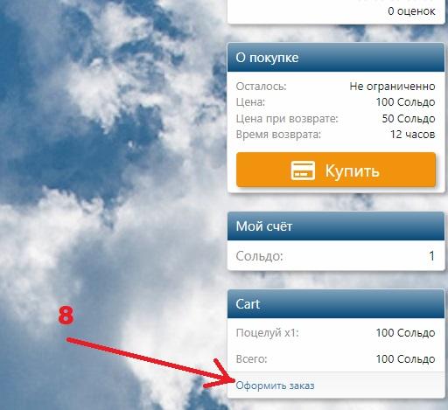Click the Цена value 100 Сольдо

tap(405, 102)
